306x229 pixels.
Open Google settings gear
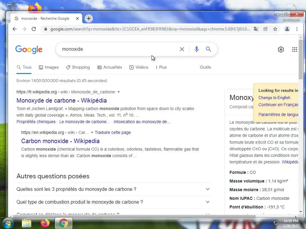pyautogui.click(x=281, y=49)
